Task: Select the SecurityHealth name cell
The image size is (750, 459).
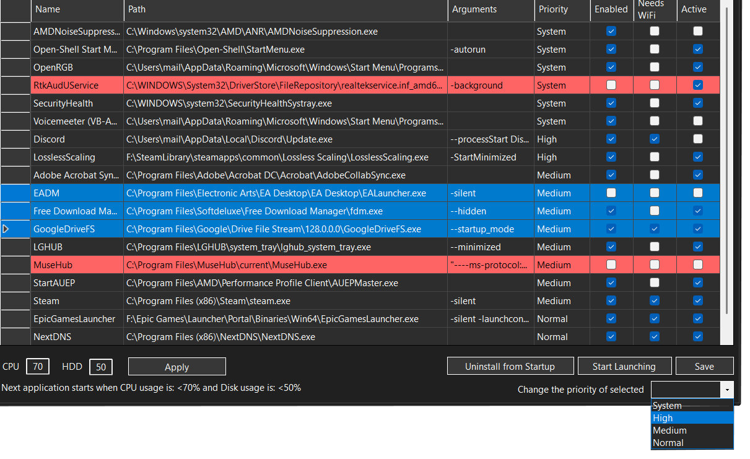Action: 77,103
